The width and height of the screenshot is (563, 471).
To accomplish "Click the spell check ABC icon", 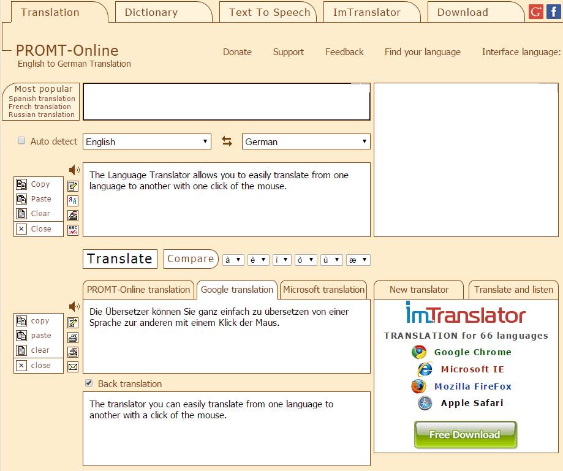I will point(73,230).
